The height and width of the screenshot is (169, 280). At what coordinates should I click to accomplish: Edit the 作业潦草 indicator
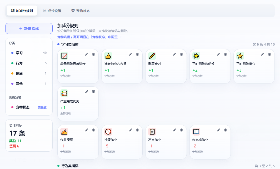pos(87,130)
